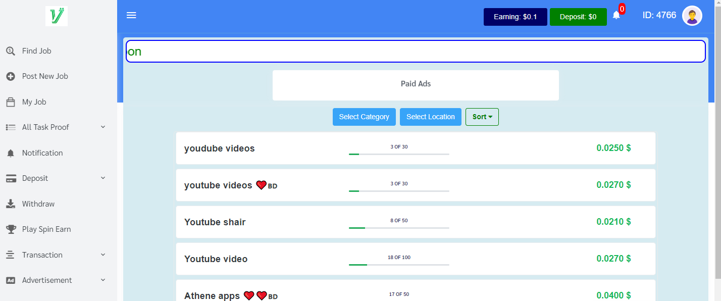Open the Athene apps job title
Screen dimensions: 721x301
(x=212, y=296)
